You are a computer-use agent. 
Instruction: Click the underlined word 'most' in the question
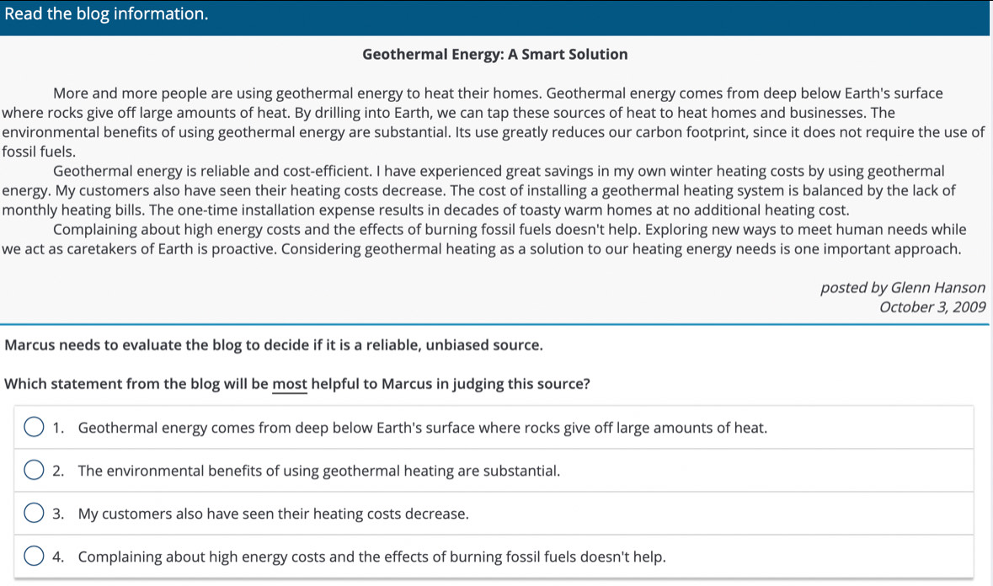[x=290, y=385]
